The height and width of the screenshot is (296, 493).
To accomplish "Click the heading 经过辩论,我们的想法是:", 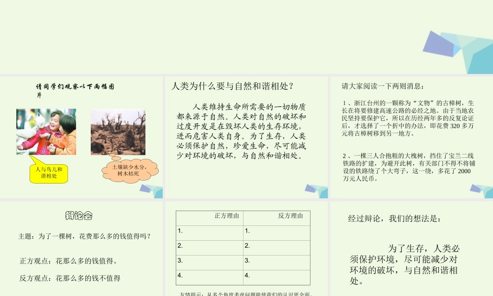I will pos(394,219).
